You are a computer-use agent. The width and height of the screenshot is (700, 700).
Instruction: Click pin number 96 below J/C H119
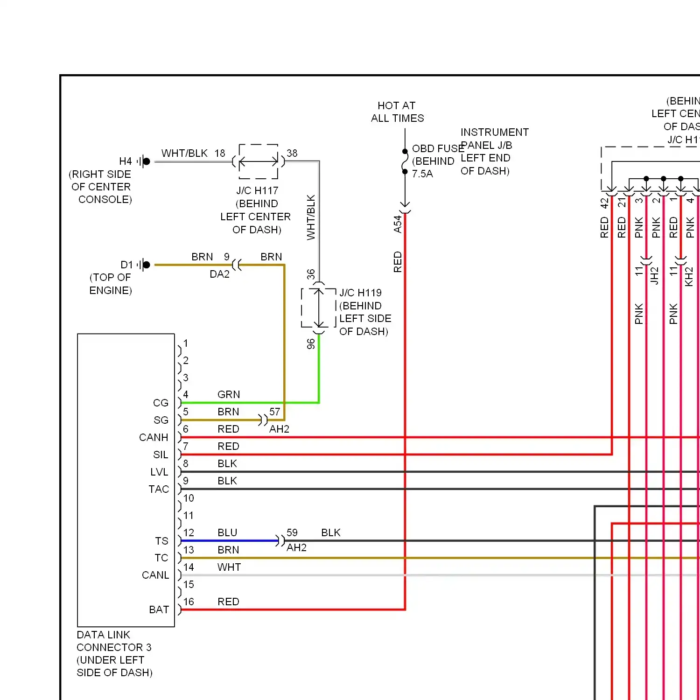pyautogui.click(x=311, y=344)
